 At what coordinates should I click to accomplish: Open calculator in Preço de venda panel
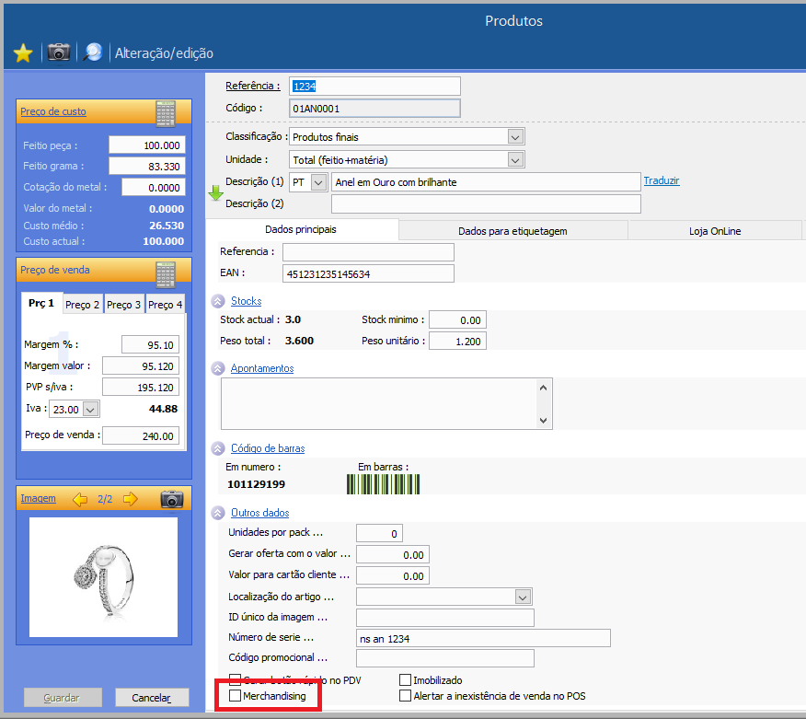pos(166,273)
